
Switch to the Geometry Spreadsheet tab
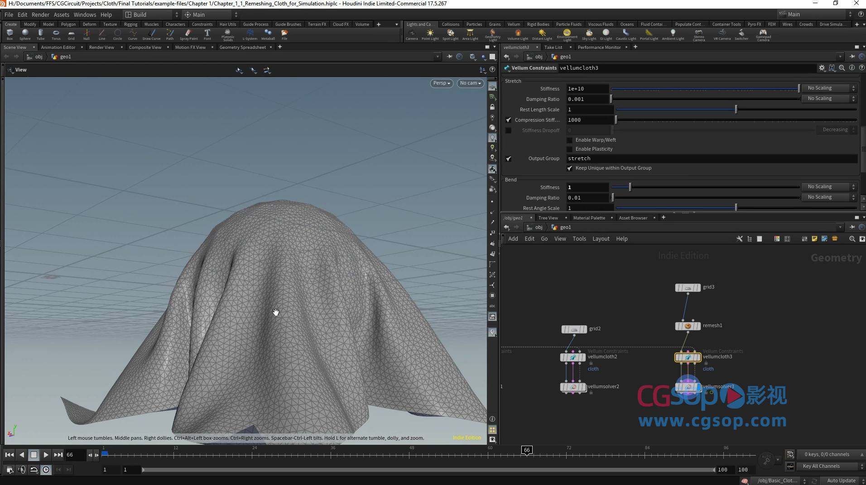click(x=242, y=47)
